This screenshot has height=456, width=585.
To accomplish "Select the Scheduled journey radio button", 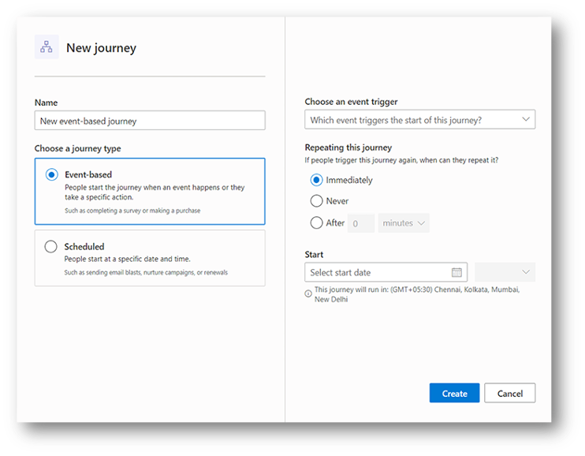I will tap(51, 247).
